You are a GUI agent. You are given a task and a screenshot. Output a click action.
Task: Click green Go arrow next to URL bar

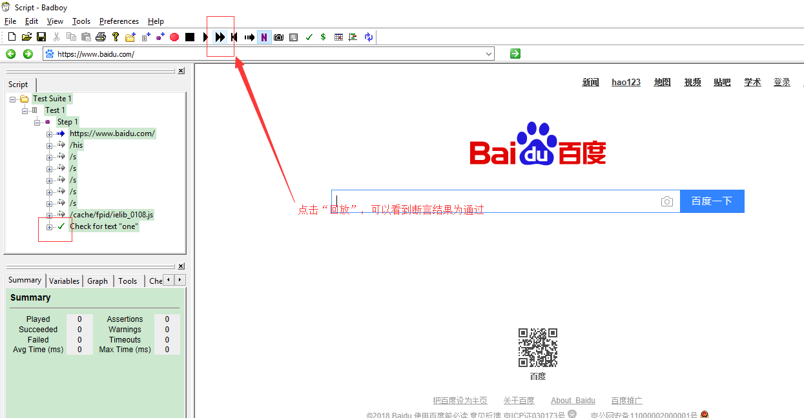point(515,54)
